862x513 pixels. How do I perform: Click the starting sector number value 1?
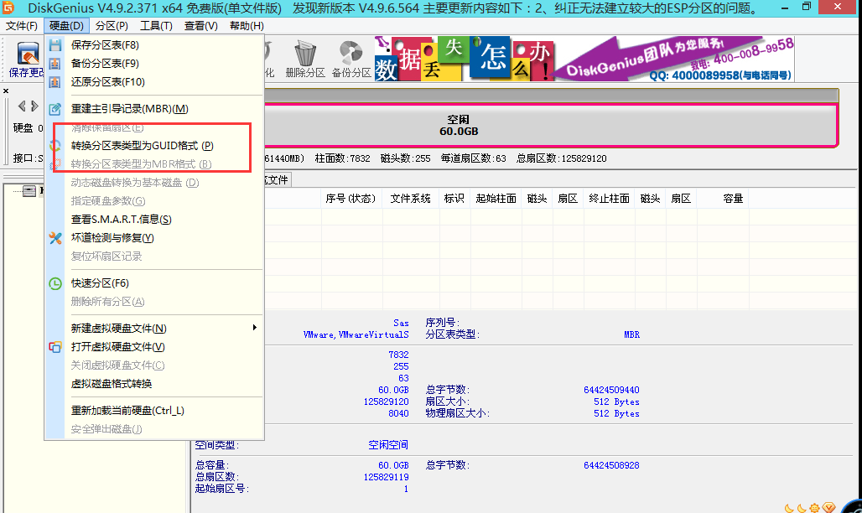point(406,489)
